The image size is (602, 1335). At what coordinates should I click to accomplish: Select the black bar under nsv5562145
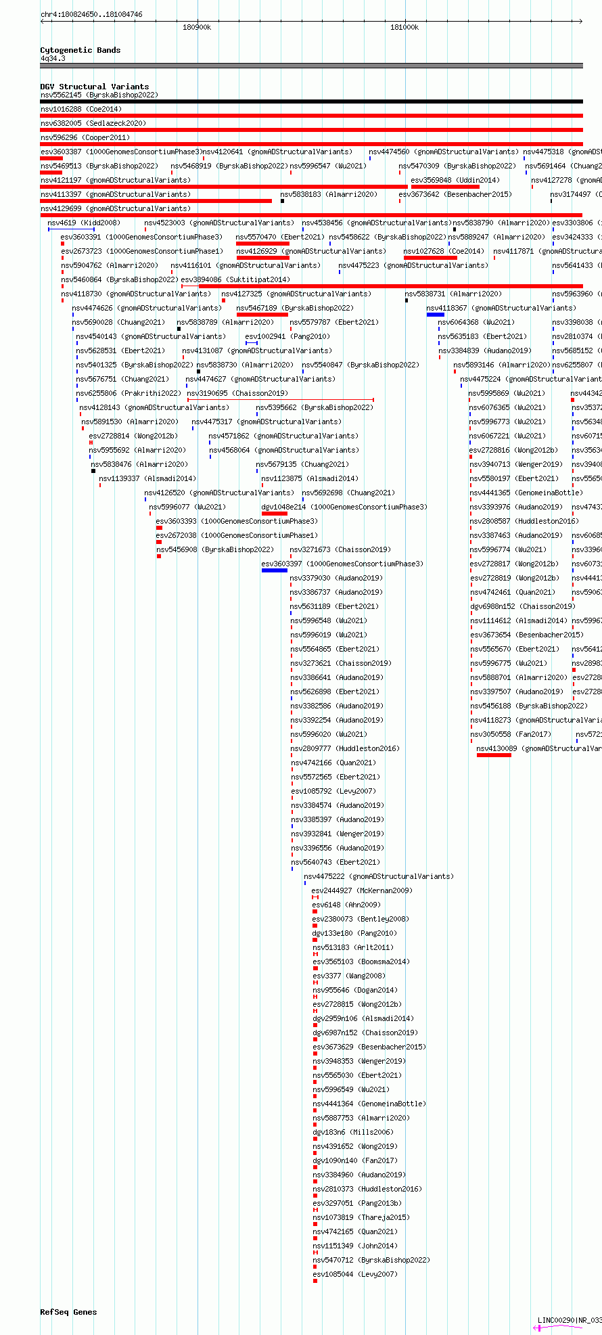[x=311, y=101]
